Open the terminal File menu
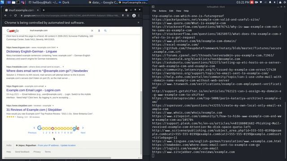Image resolution: width=287 pixels, height=161 pixels. [x=154, y=11]
